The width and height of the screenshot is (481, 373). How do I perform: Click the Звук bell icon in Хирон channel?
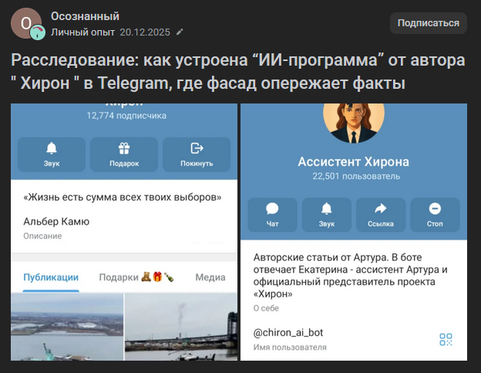pyautogui.click(x=52, y=148)
